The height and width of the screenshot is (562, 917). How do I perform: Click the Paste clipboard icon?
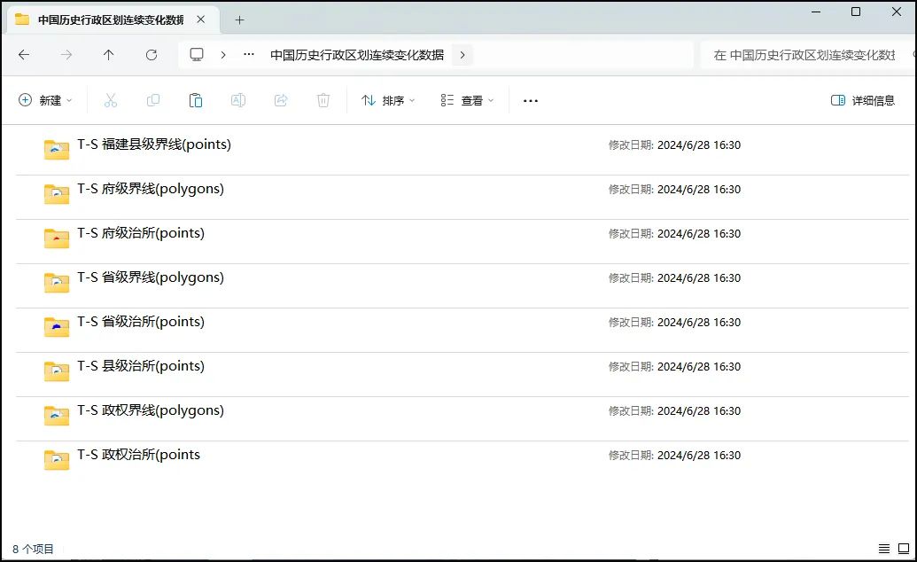[x=196, y=100]
